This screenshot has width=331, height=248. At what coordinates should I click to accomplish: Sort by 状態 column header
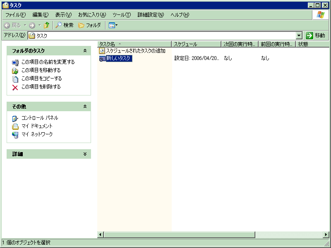(312, 44)
